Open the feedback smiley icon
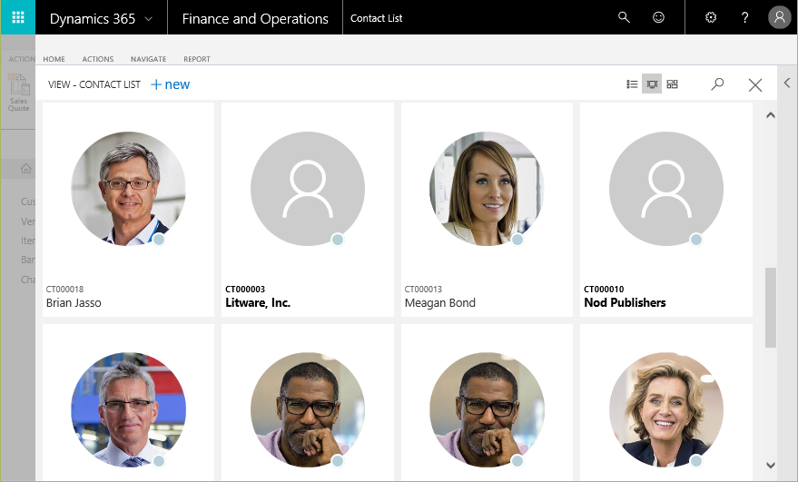This screenshot has width=798, height=482. click(x=658, y=18)
